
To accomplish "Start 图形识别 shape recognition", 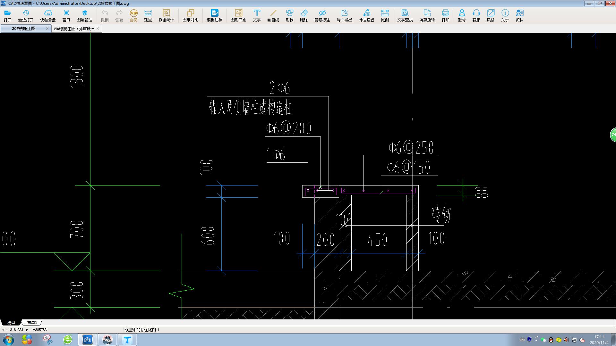I will (238, 15).
